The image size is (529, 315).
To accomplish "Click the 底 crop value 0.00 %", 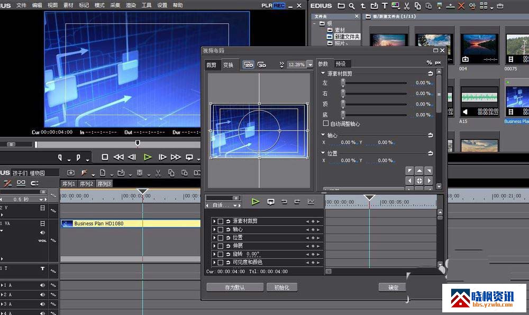I will [x=423, y=115].
